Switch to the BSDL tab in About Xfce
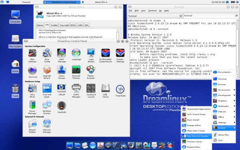 coord(73,25)
